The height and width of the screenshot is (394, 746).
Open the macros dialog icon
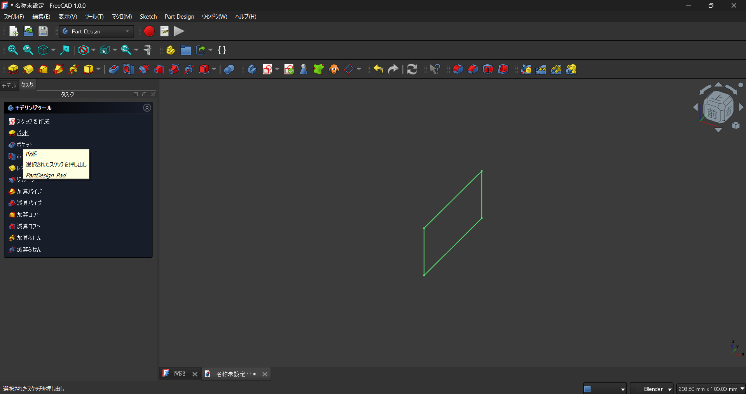point(164,31)
